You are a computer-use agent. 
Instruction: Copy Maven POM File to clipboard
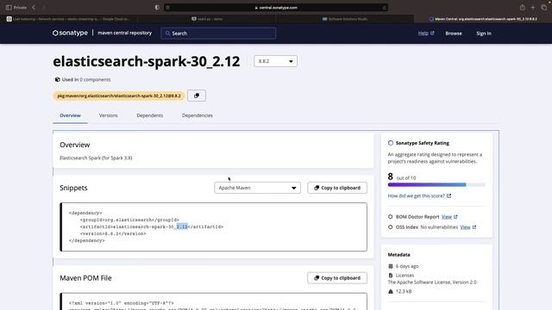[x=337, y=278]
